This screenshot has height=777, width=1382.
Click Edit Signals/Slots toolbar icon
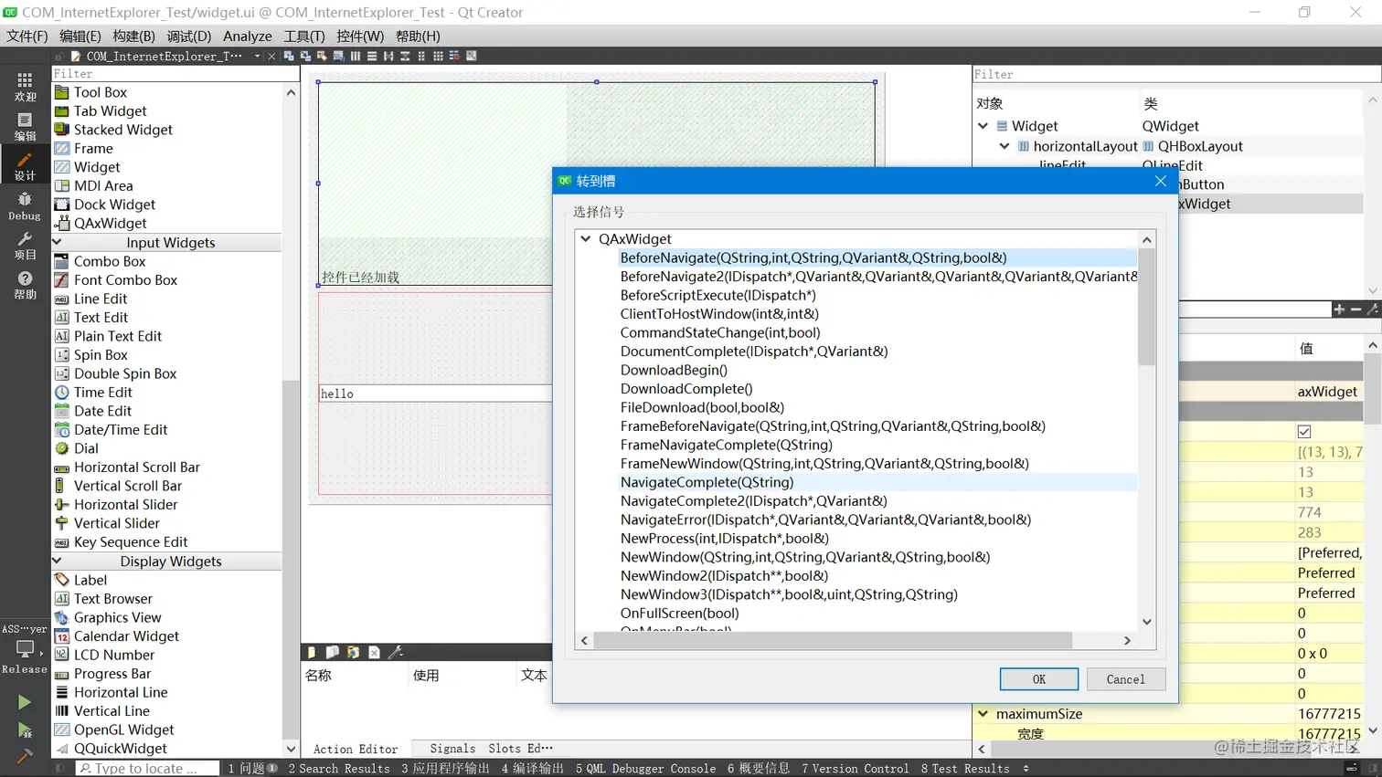click(x=305, y=56)
